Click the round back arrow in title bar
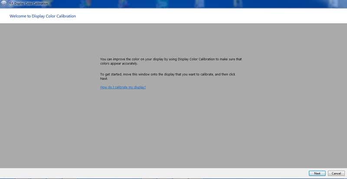 [x=4, y=3]
